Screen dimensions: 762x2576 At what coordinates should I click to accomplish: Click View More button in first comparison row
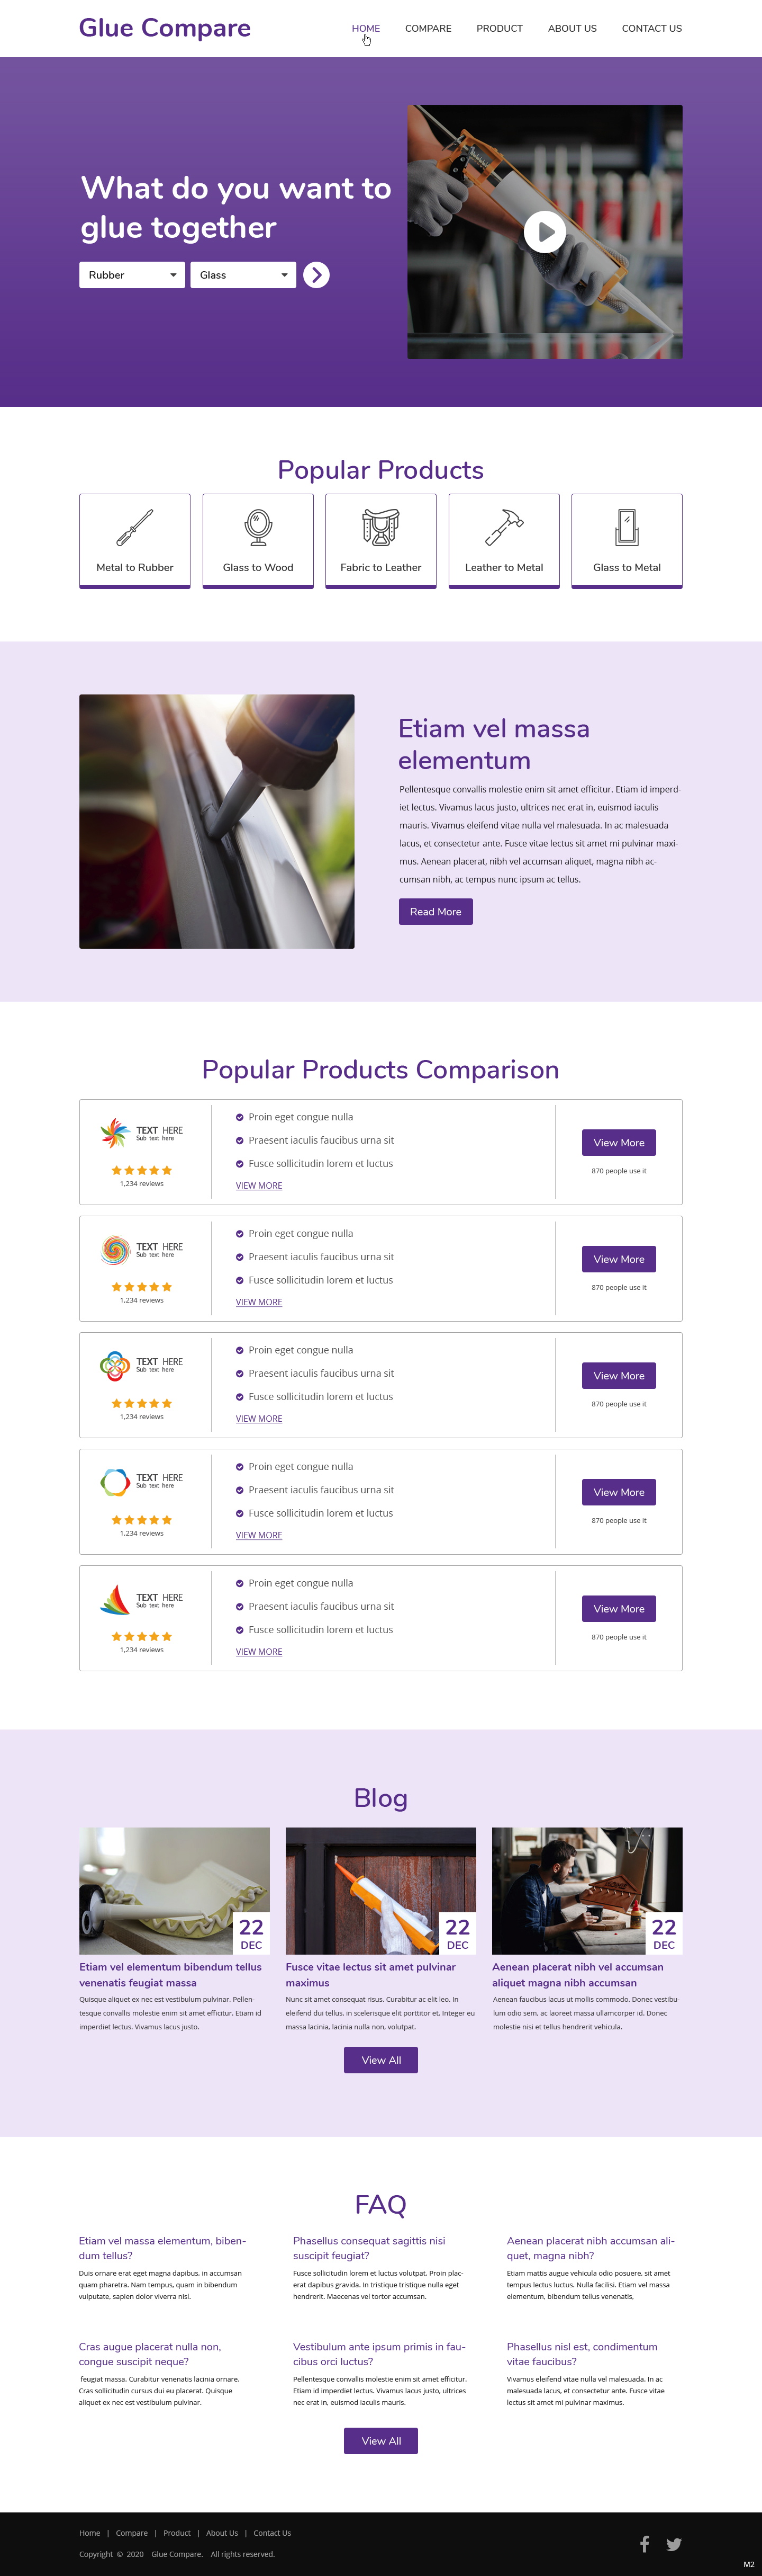pyautogui.click(x=618, y=1143)
